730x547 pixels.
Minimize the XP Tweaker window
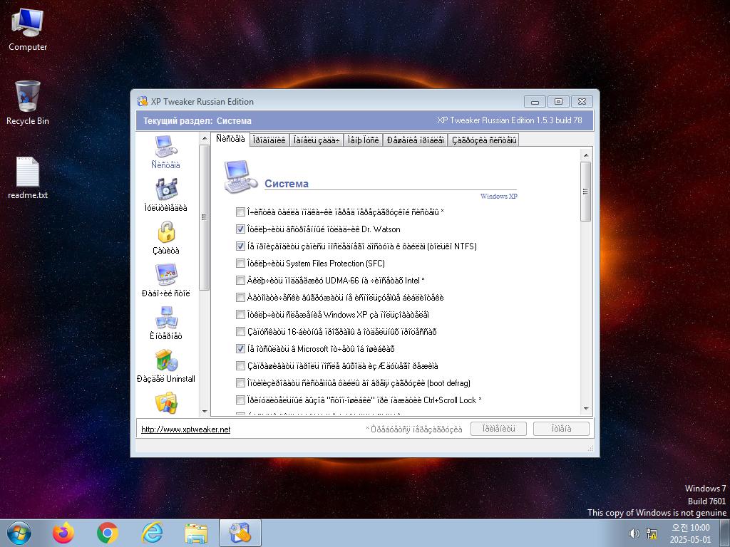coord(535,101)
